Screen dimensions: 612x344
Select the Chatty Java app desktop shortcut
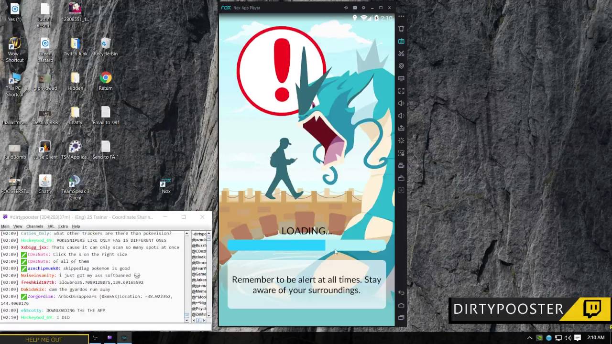[x=45, y=184]
